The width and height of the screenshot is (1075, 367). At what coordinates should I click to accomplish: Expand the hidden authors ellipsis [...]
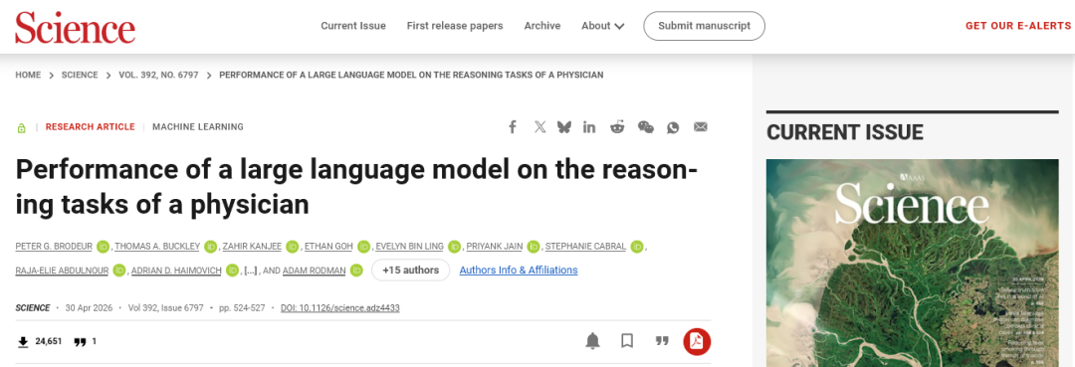pos(250,271)
